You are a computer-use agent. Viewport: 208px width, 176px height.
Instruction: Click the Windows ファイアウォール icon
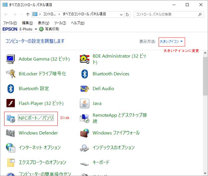click(85, 133)
